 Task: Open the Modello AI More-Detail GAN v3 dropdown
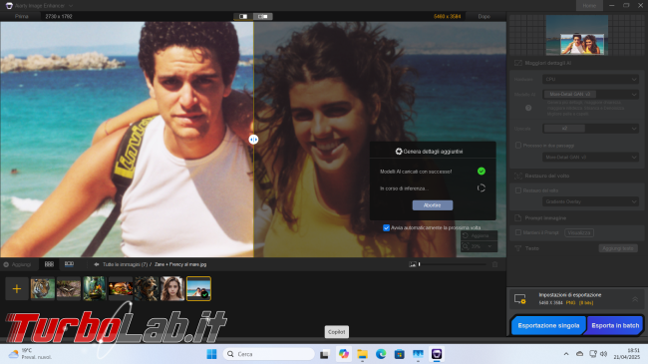590,95
